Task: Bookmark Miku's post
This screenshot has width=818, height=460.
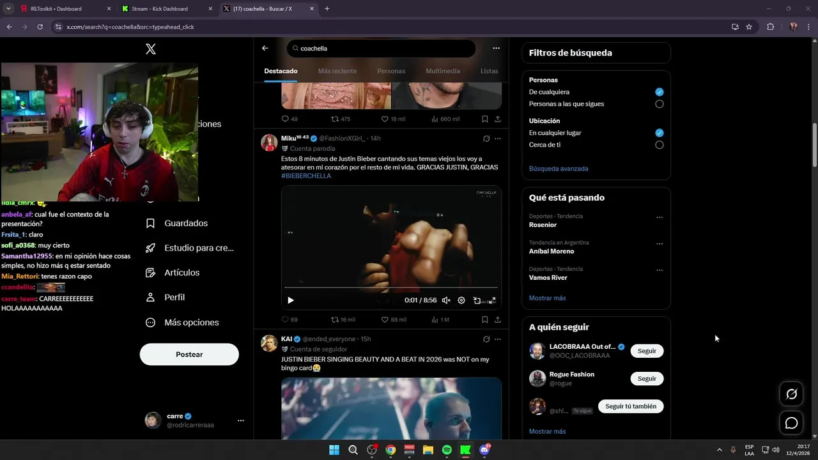Action: tap(485, 319)
